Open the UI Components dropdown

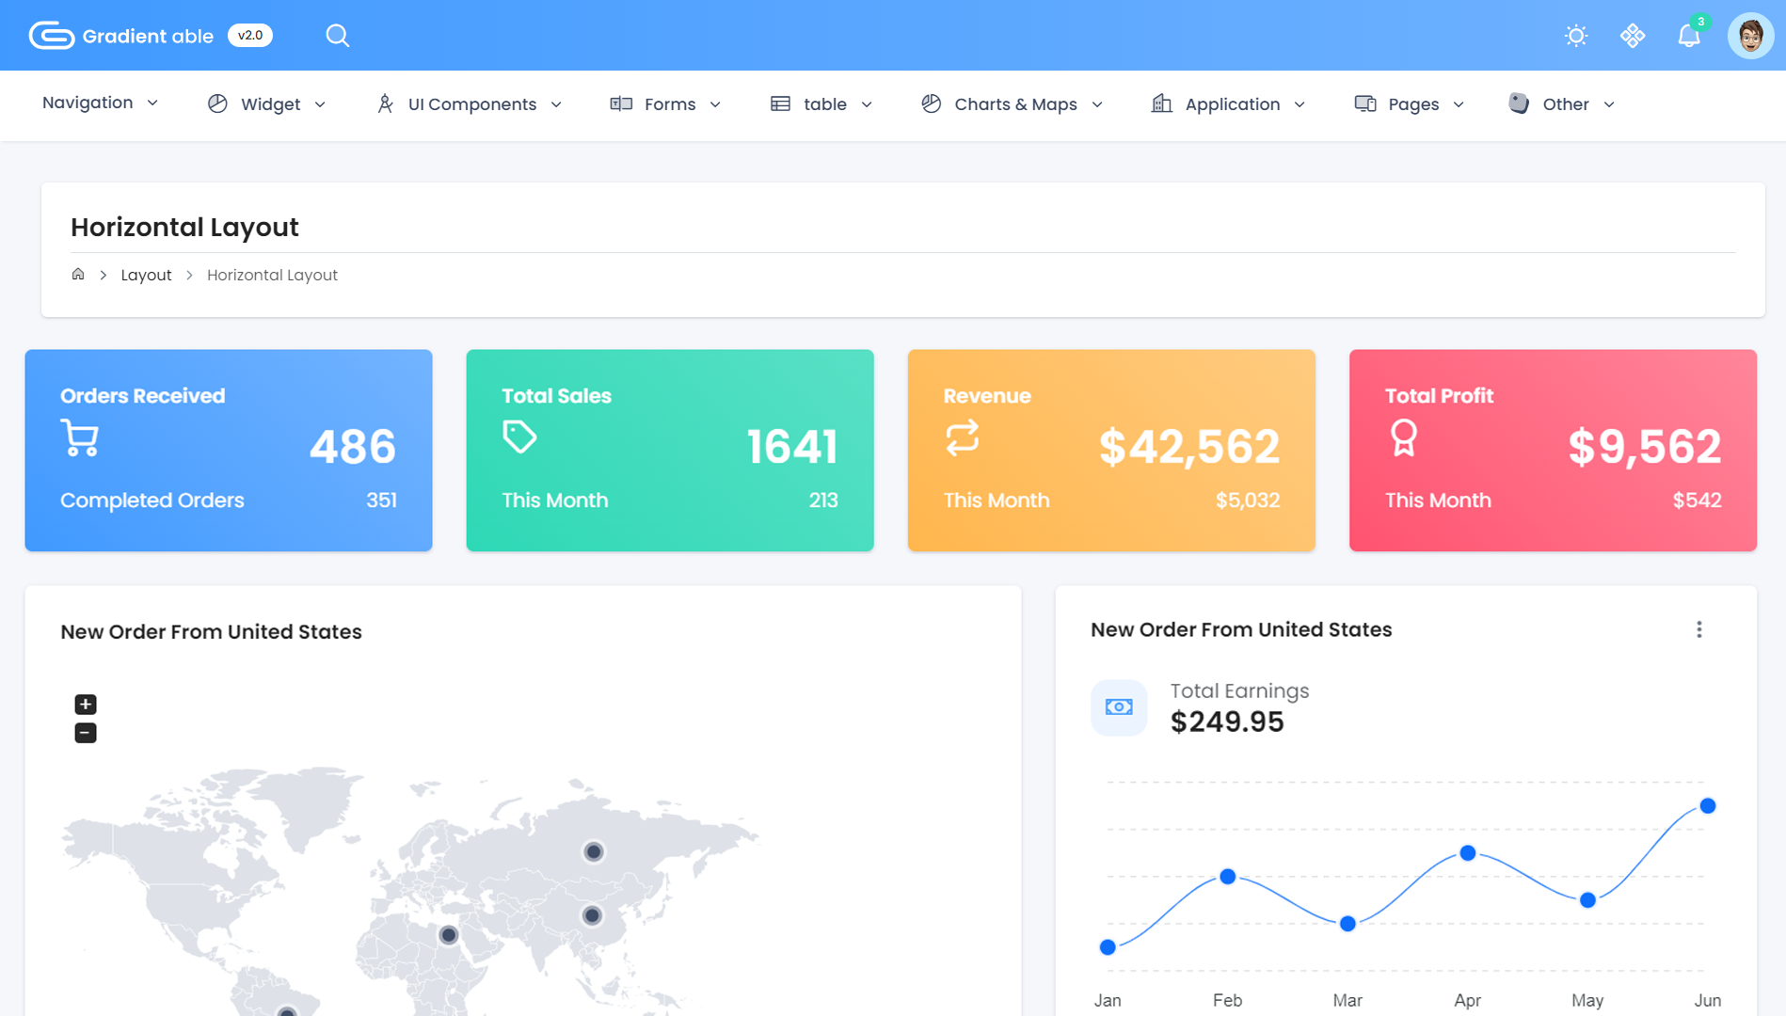pyautogui.click(x=469, y=104)
